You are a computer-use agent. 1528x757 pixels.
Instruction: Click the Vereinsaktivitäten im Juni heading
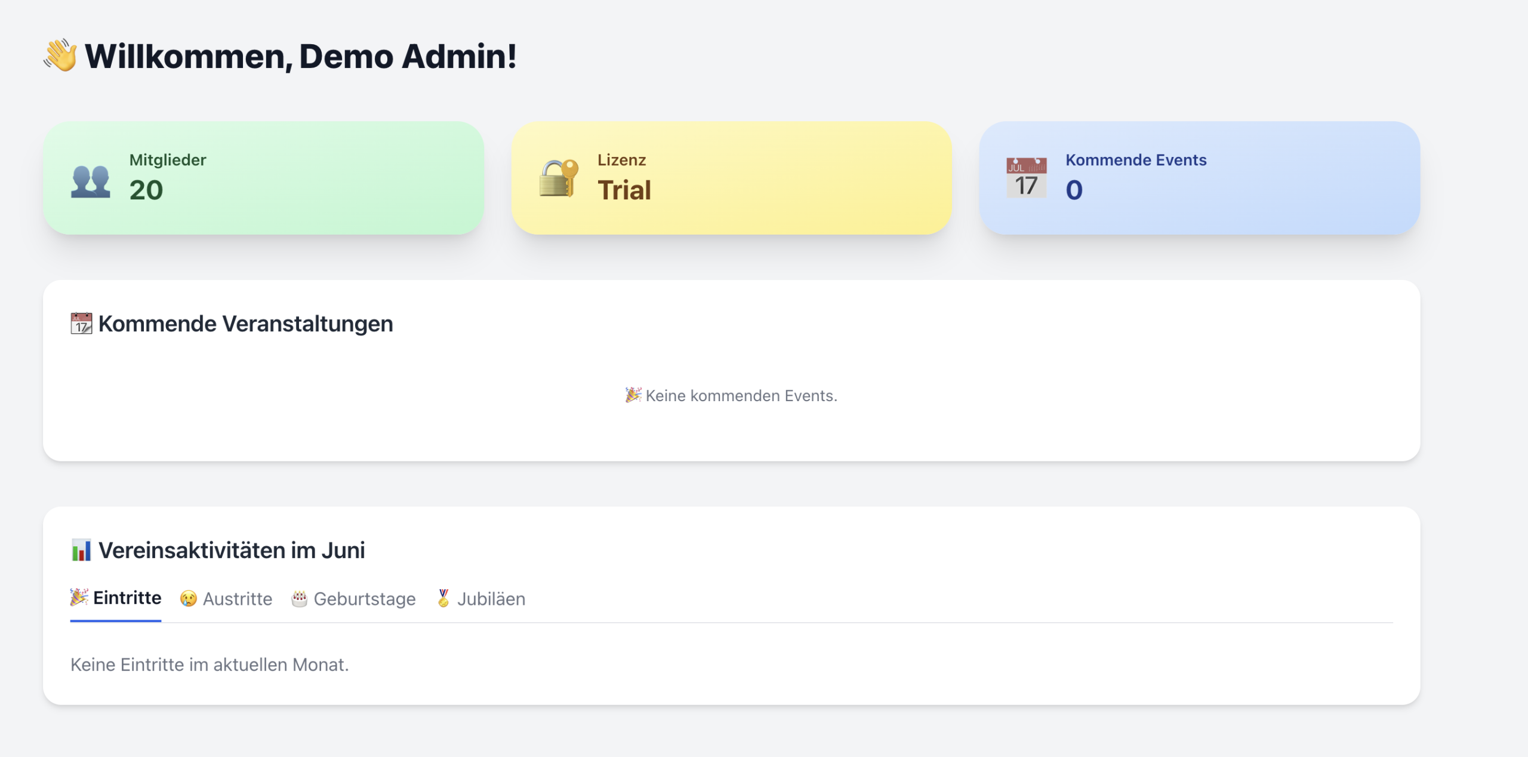coord(232,550)
